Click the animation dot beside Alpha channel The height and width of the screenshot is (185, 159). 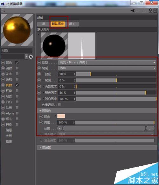coord(3,113)
